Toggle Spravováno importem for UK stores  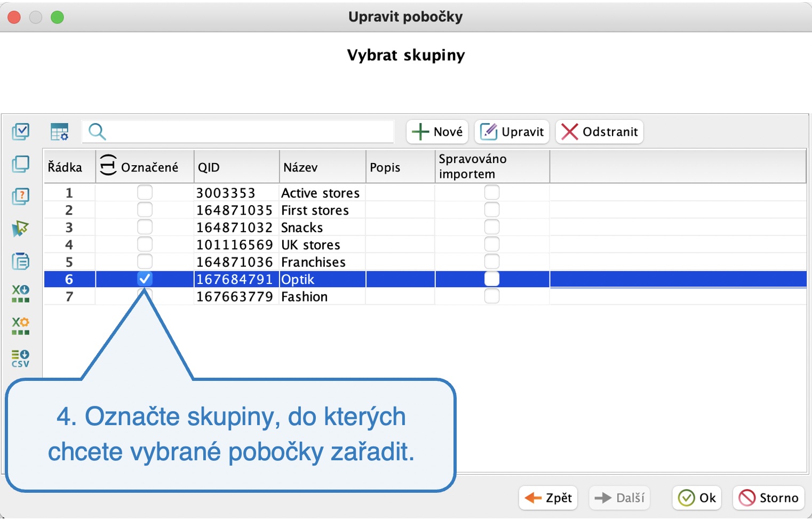pos(492,244)
